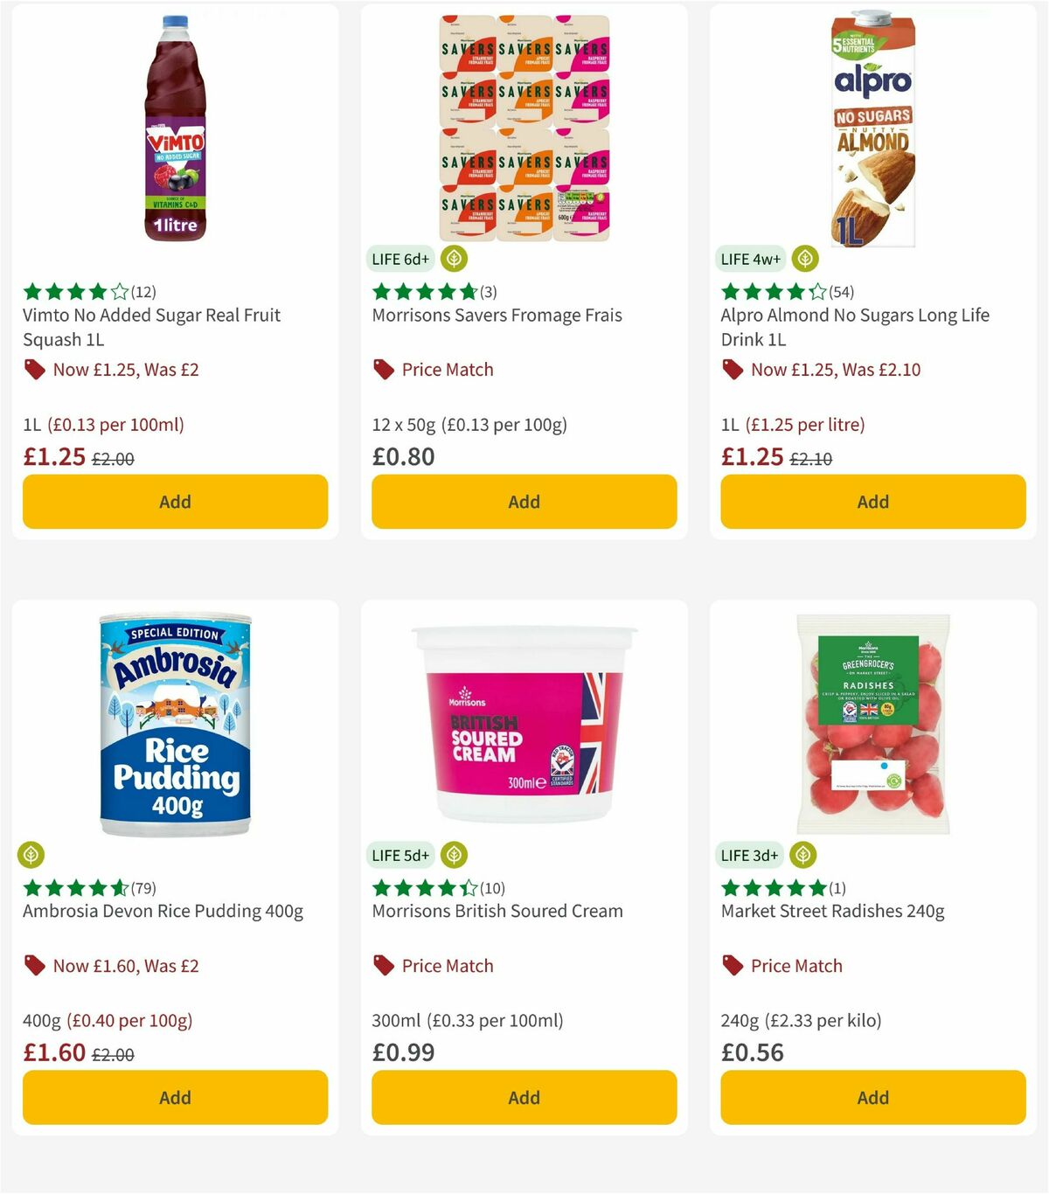Click the red offer tag icon on Vimto squash
This screenshot has height=1194, width=1049.
point(34,370)
